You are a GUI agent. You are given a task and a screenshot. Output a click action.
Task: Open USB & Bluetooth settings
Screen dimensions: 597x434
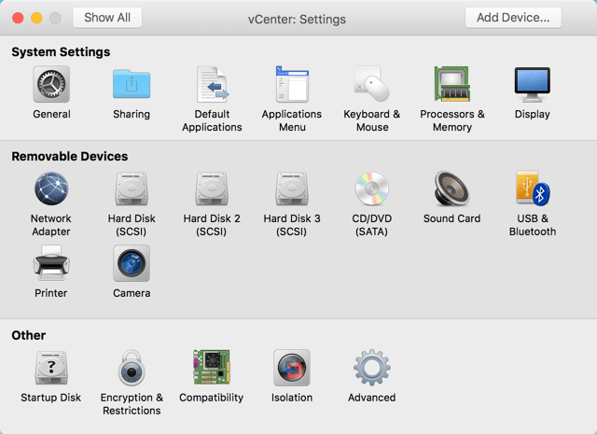532,189
